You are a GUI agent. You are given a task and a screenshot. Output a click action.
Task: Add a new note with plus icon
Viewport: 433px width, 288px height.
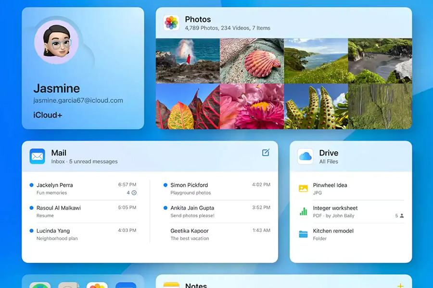400,285
